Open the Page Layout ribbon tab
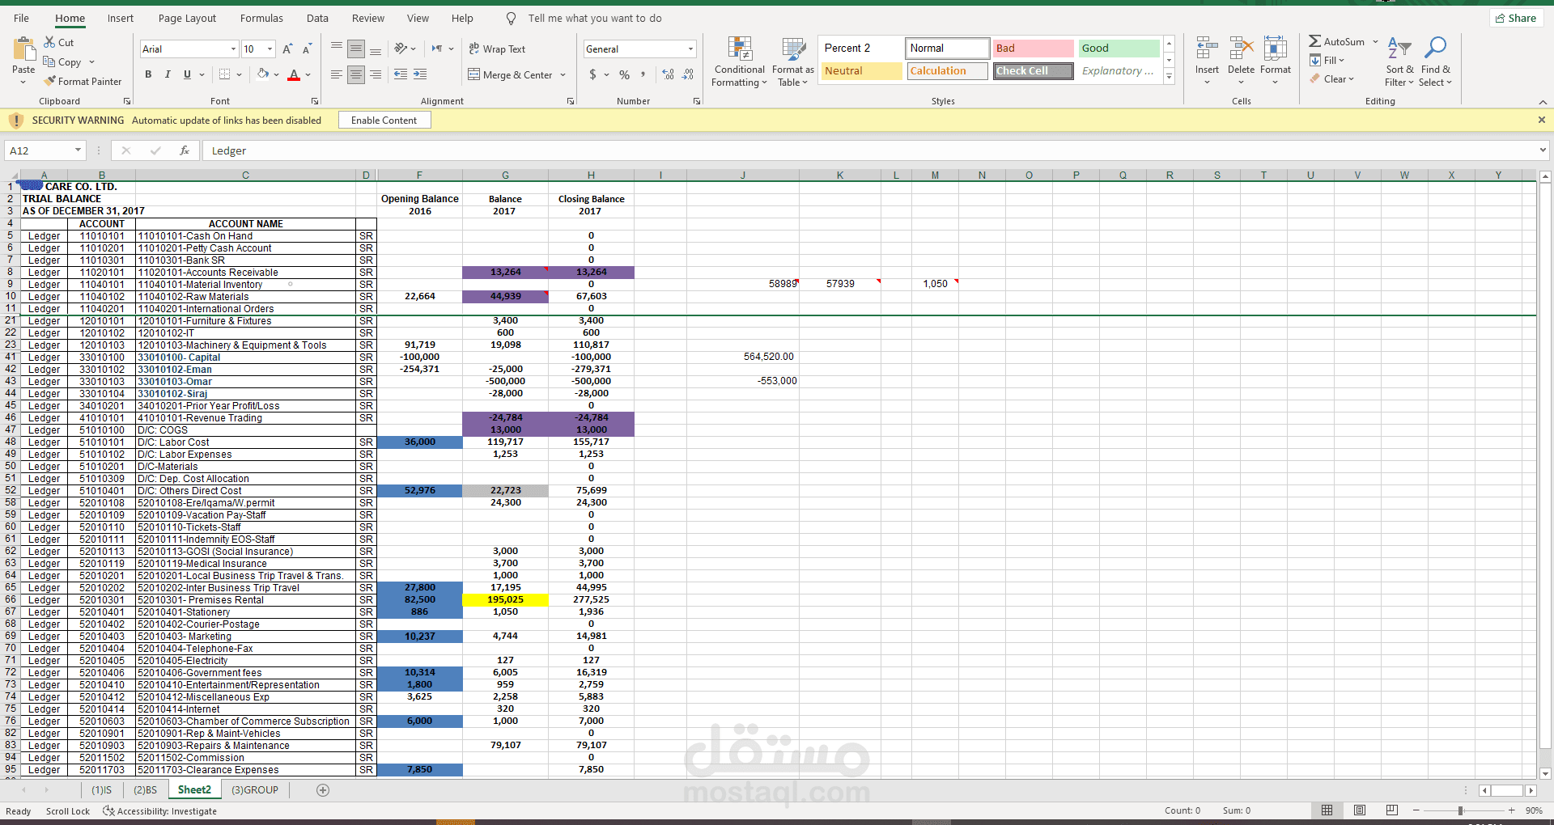Screen dimensions: 1554x825 (187, 18)
